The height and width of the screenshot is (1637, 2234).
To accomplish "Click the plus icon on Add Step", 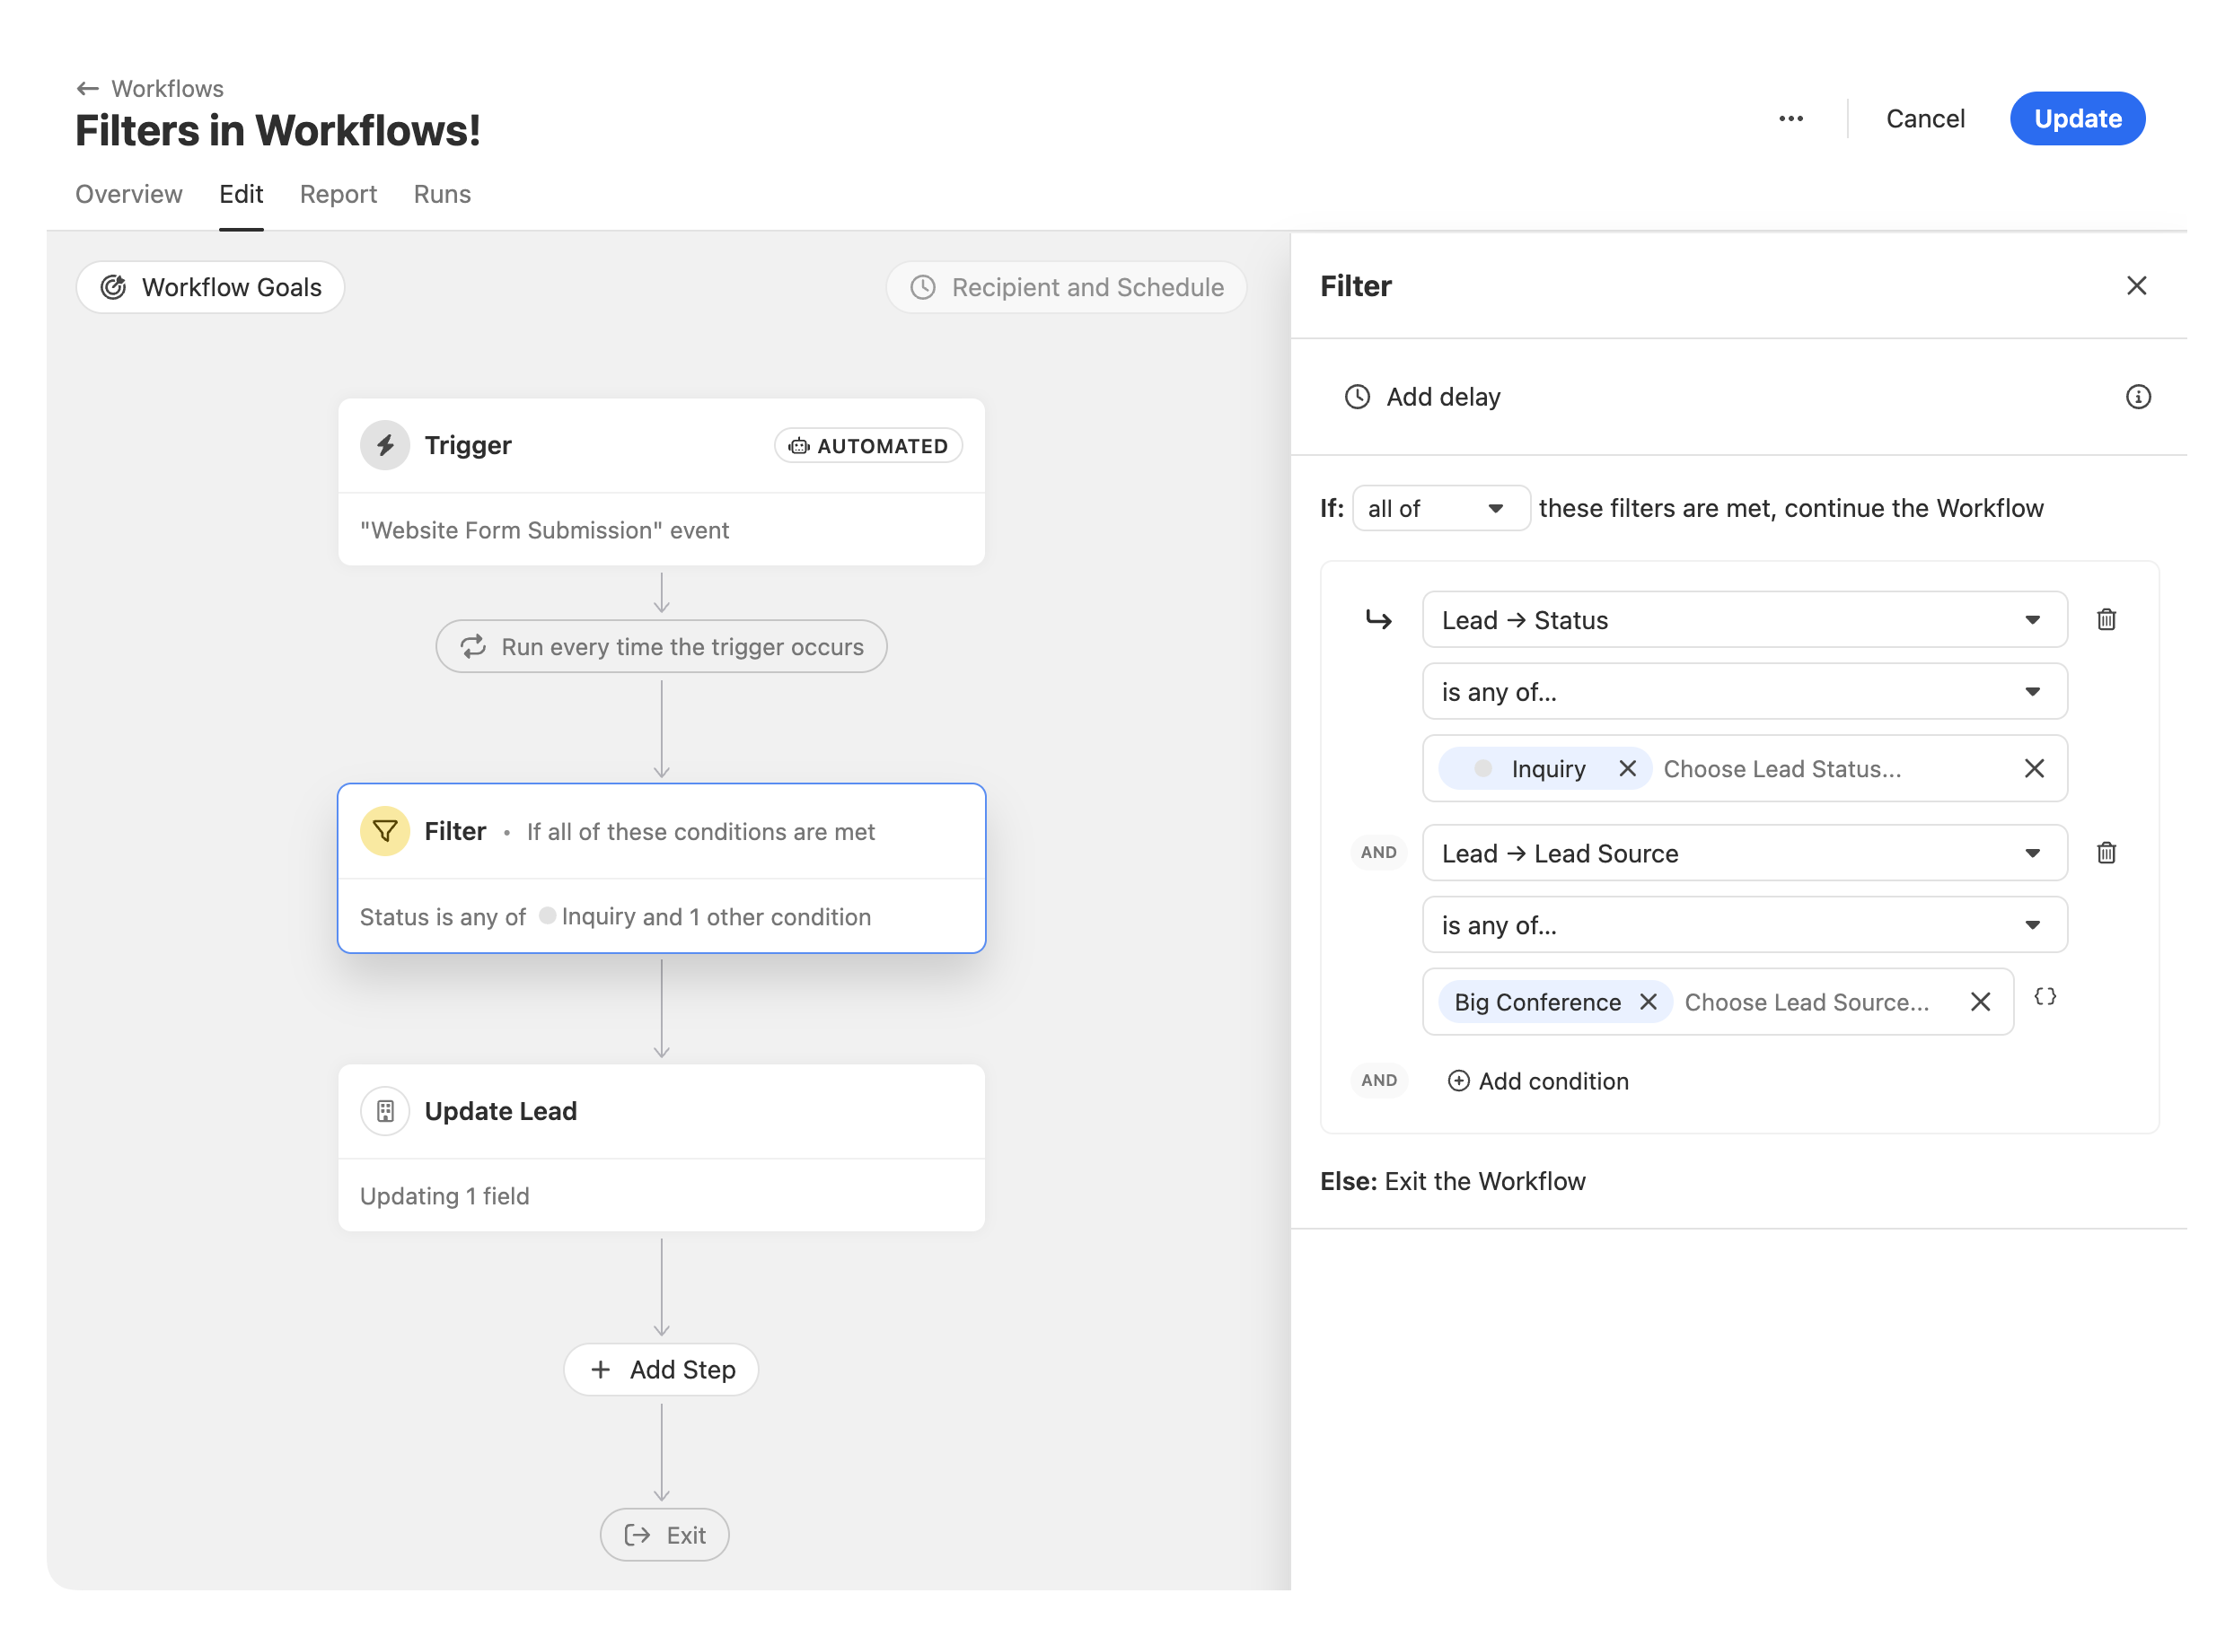I will (600, 1370).
